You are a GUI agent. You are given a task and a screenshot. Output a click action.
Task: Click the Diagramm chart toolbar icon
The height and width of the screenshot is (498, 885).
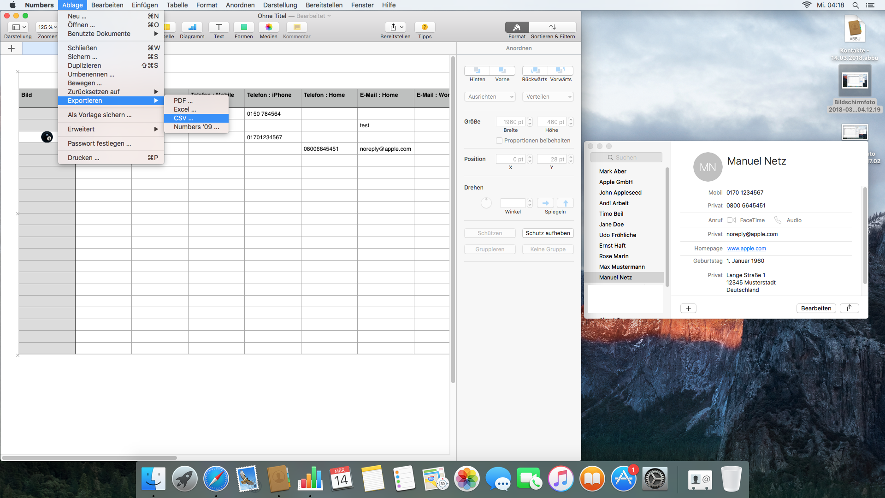coord(192,27)
